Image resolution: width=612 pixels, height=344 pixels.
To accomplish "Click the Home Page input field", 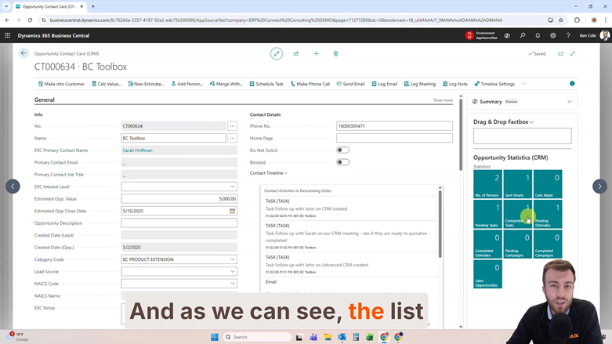I will click(394, 138).
